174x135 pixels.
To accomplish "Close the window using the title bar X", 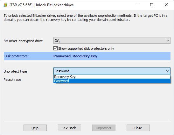I will 166,5.
